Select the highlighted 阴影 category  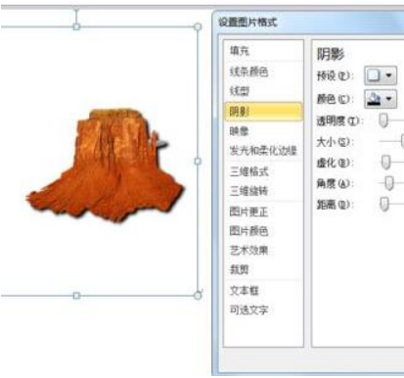[263, 112]
